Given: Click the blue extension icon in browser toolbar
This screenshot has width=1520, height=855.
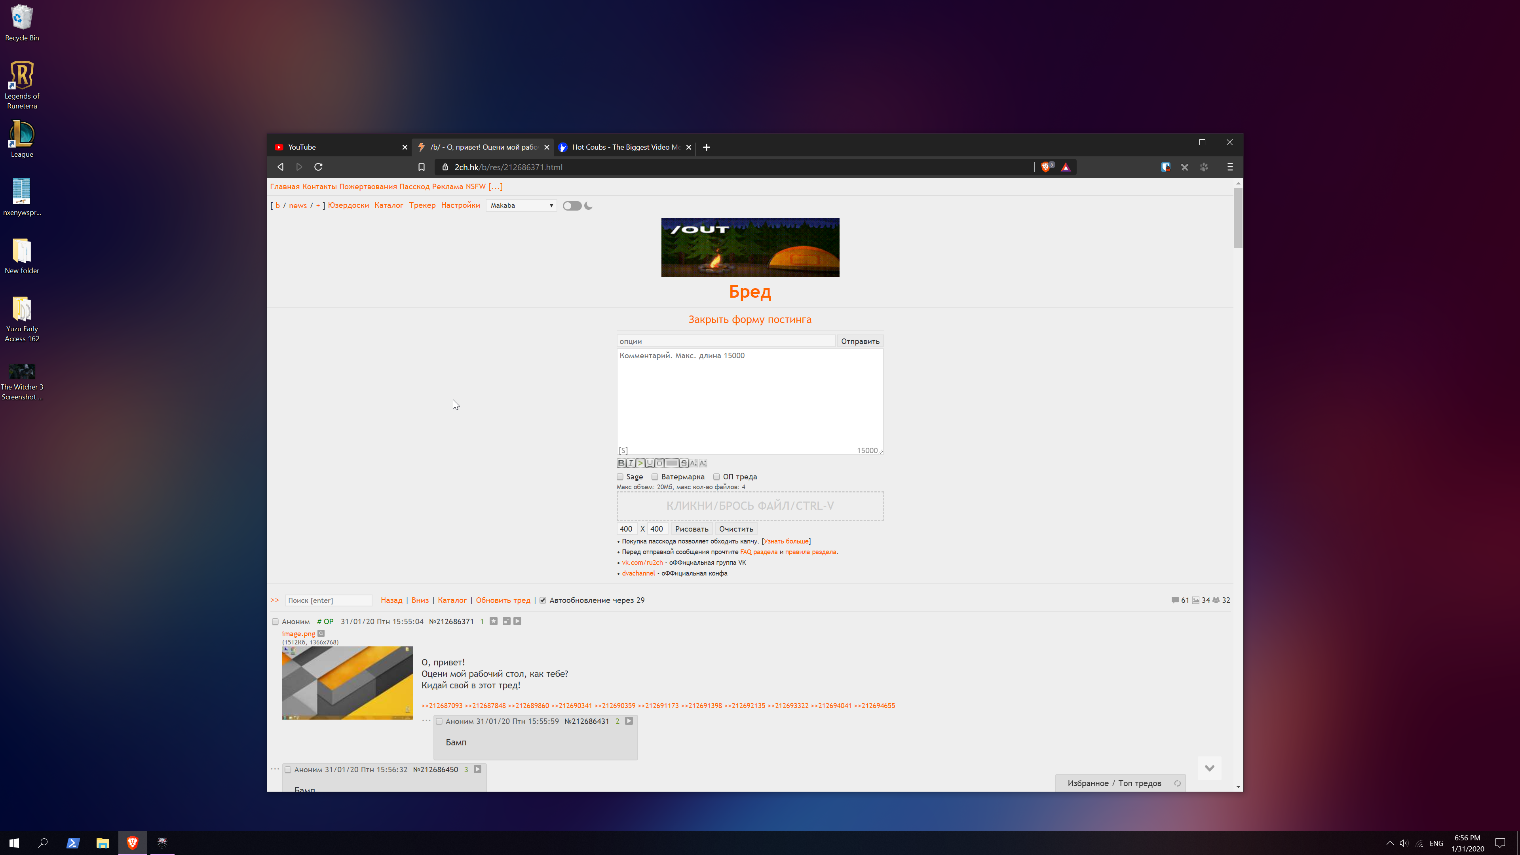Looking at the screenshot, I should click(1165, 167).
